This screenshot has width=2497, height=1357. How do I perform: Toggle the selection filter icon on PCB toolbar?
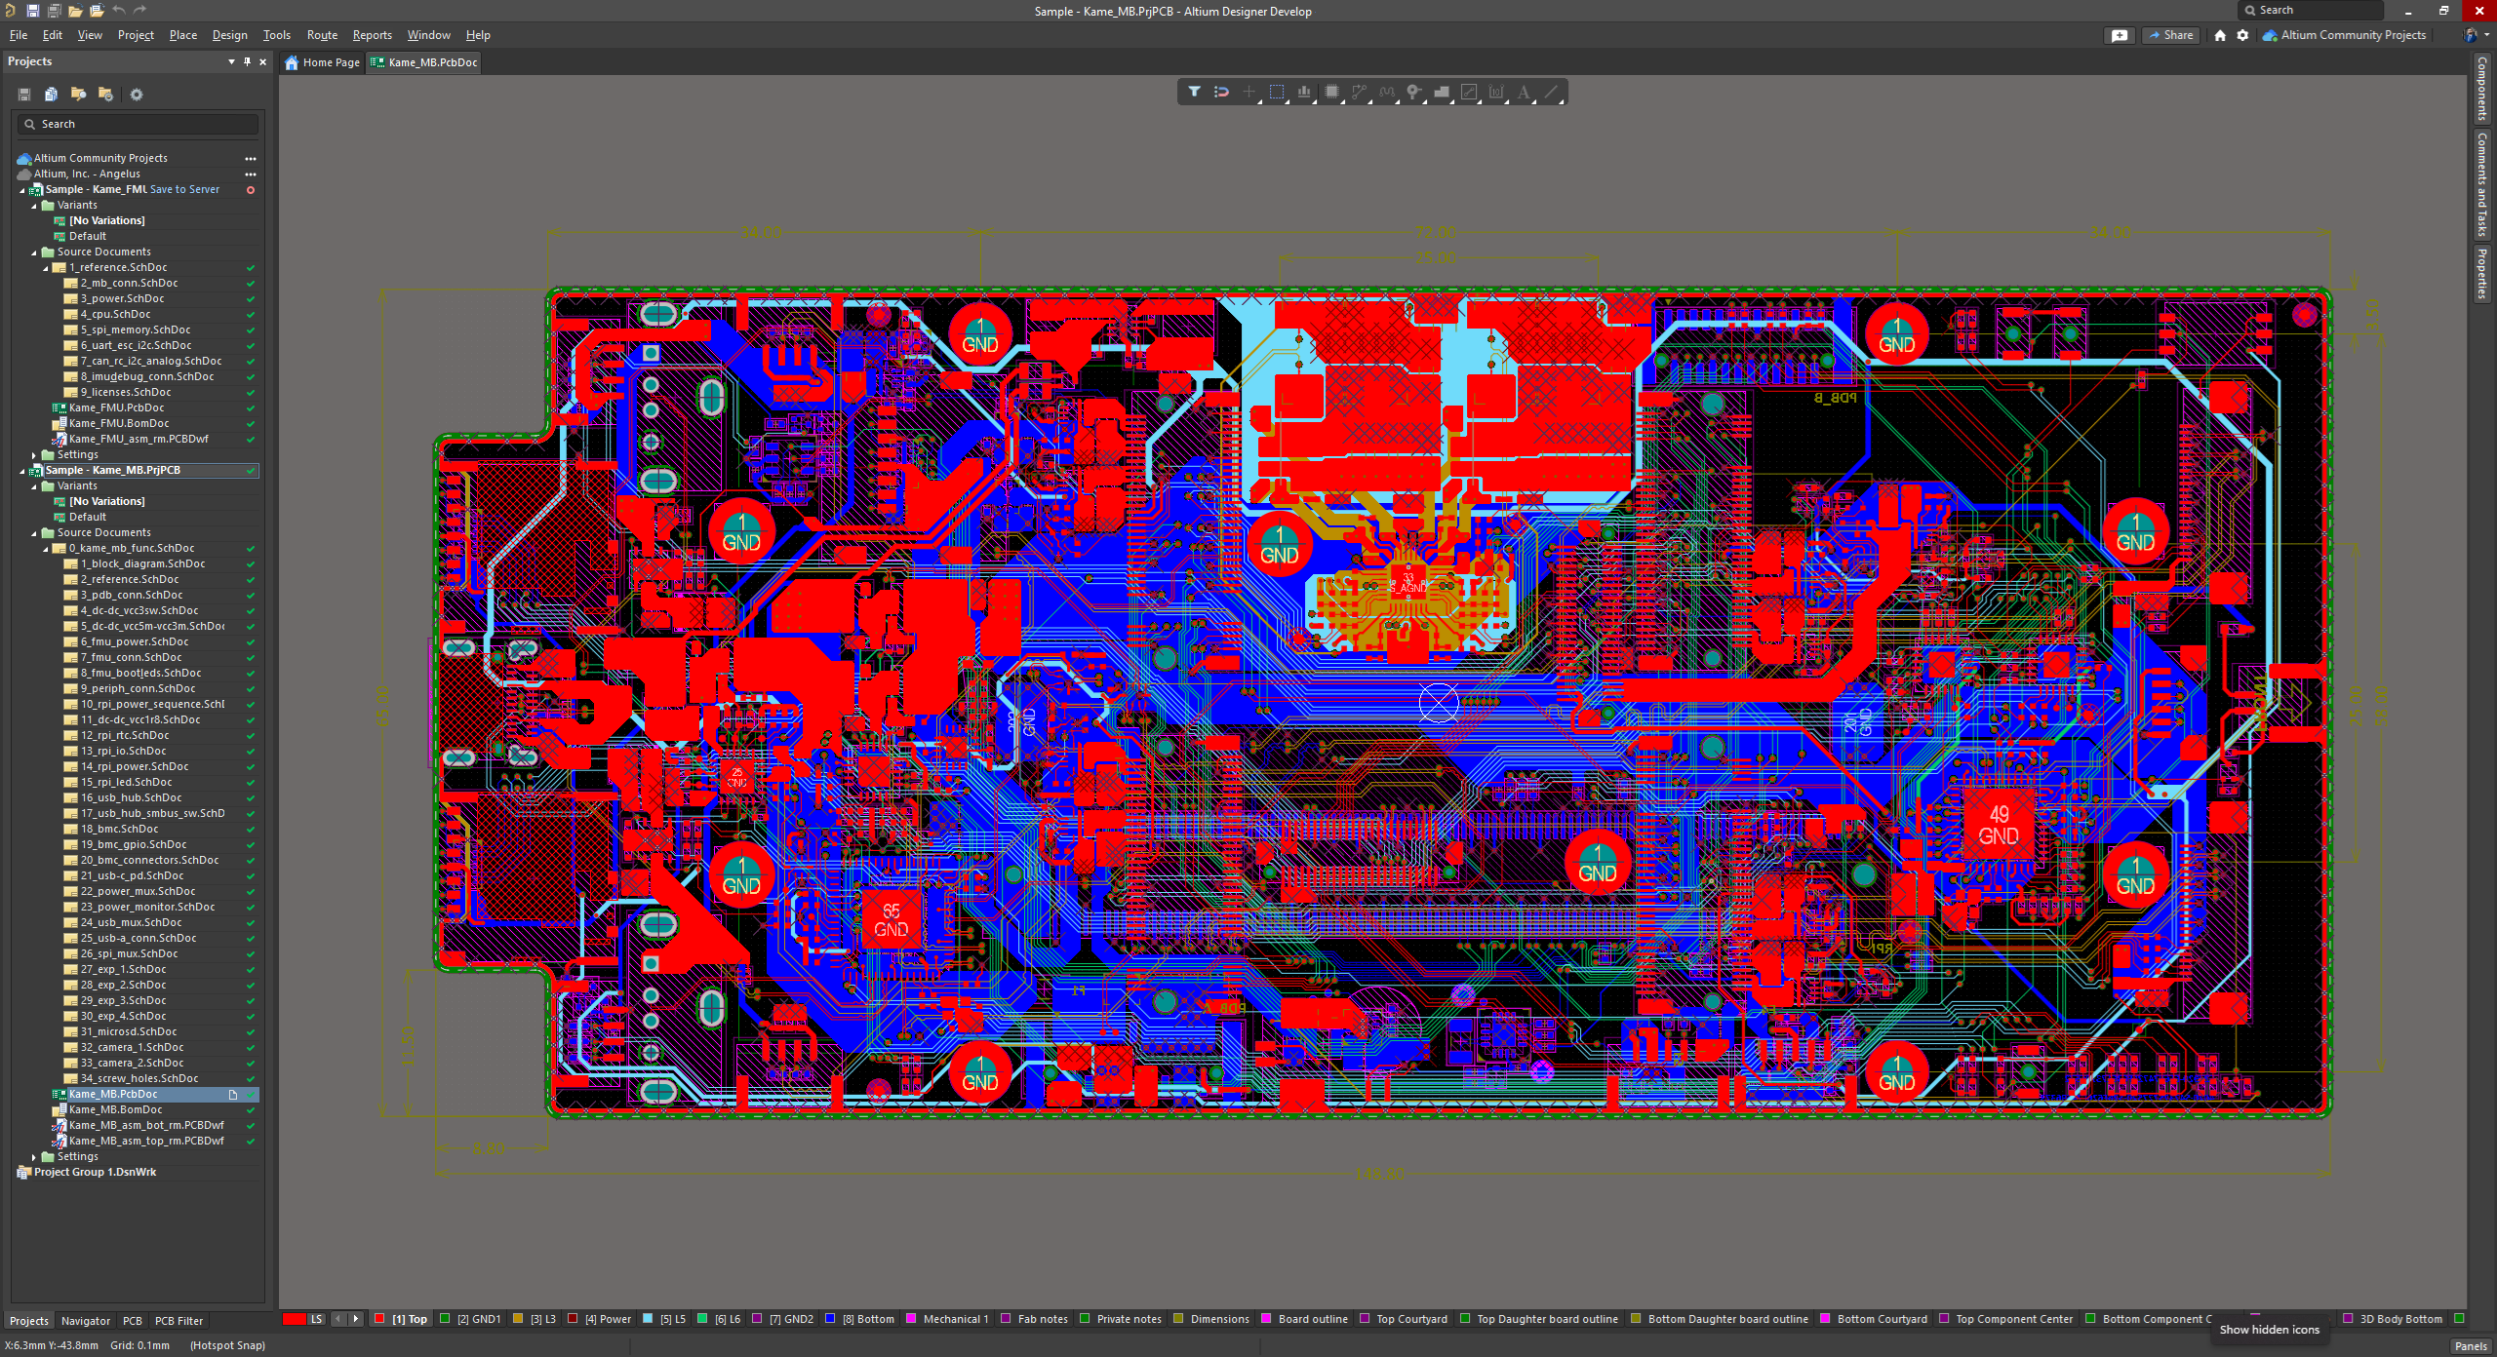(1195, 92)
